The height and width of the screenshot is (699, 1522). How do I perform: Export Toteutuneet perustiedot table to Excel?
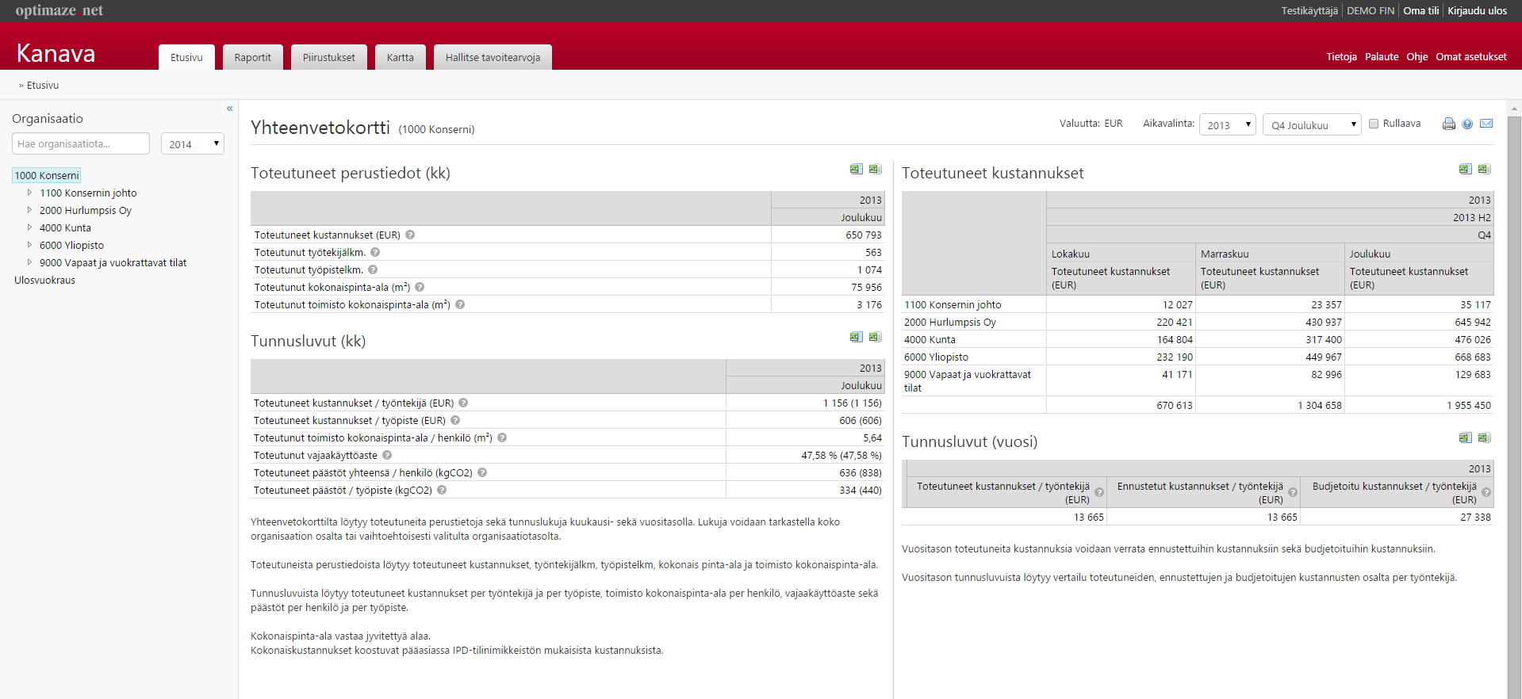(x=856, y=169)
